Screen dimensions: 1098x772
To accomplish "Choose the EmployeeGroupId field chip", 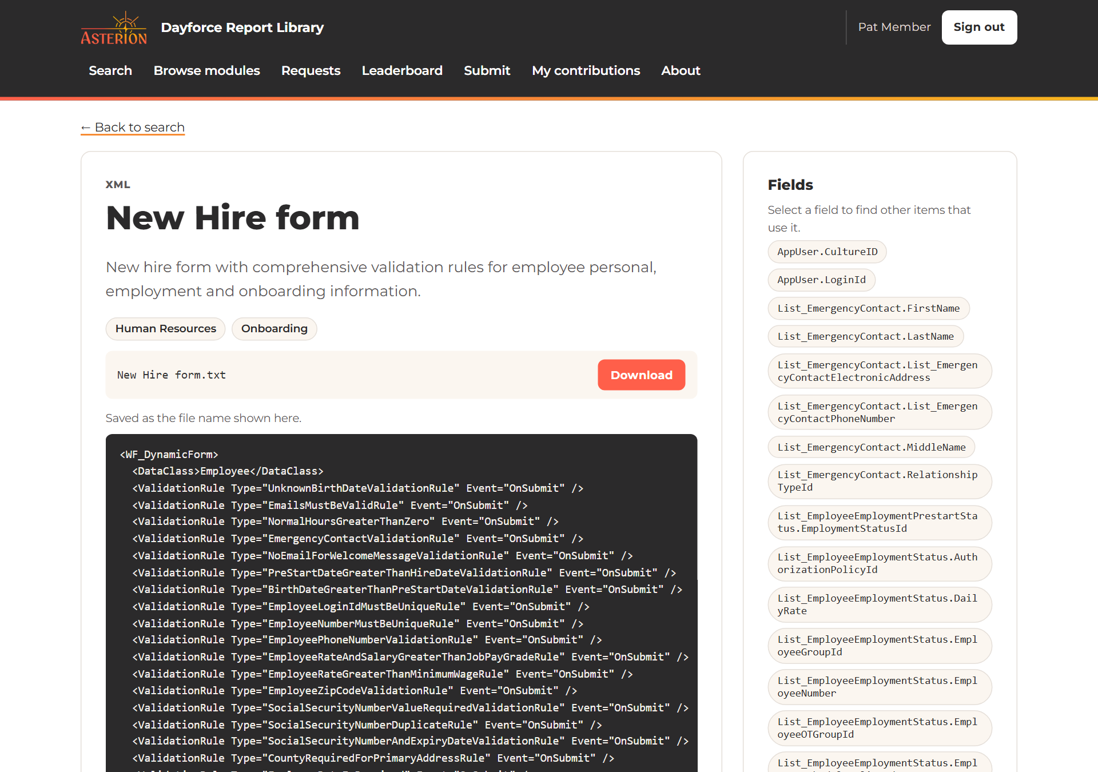I will click(x=880, y=646).
